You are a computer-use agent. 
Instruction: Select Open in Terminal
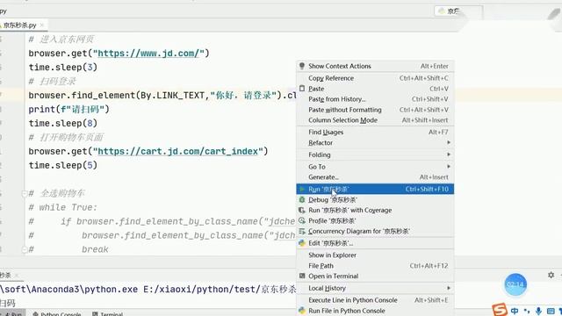pos(375,276)
